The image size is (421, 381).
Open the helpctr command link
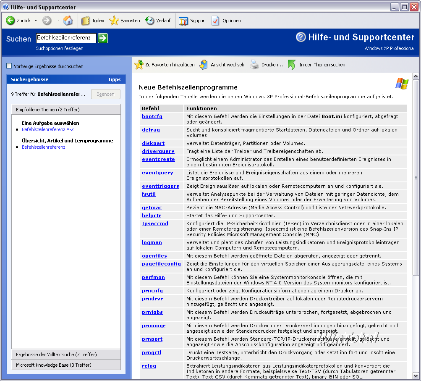click(x=152, y=215)
